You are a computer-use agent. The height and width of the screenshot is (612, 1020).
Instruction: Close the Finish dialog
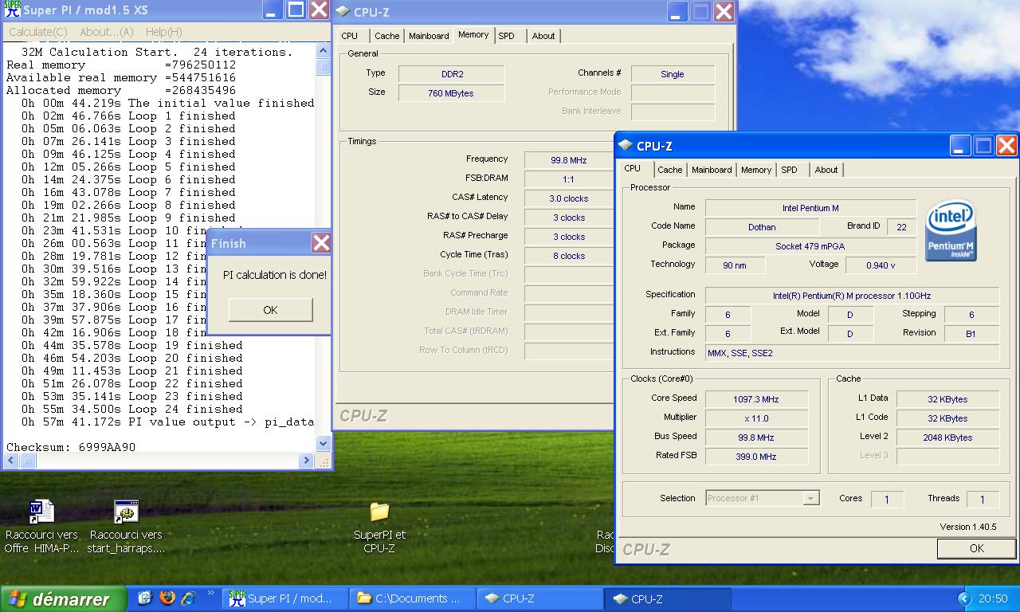tap(320, 243)
